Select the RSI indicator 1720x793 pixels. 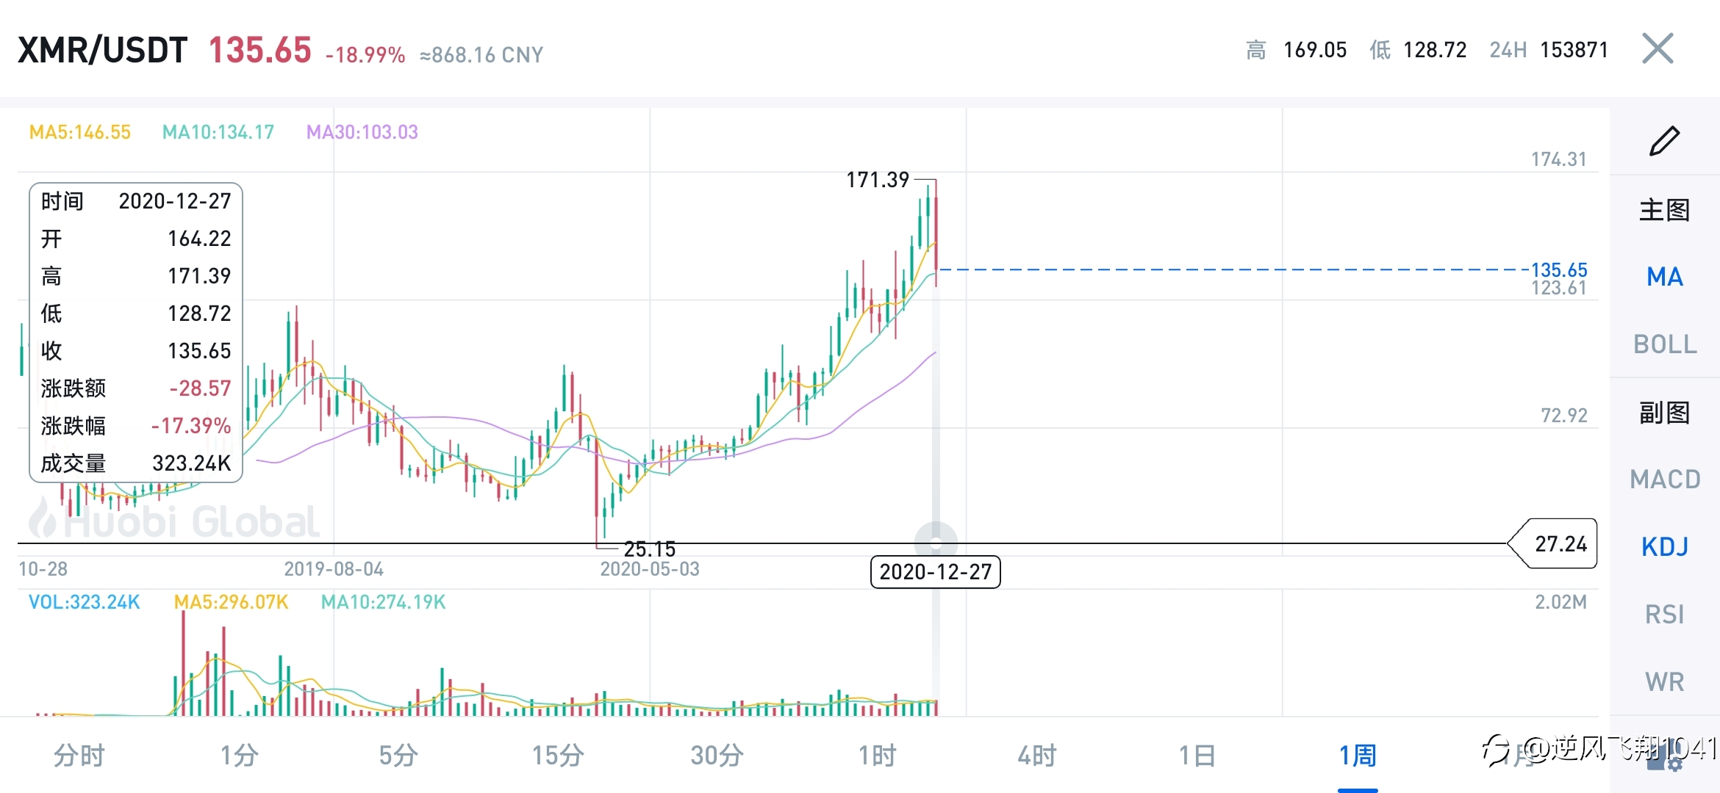coord(1665,615)
